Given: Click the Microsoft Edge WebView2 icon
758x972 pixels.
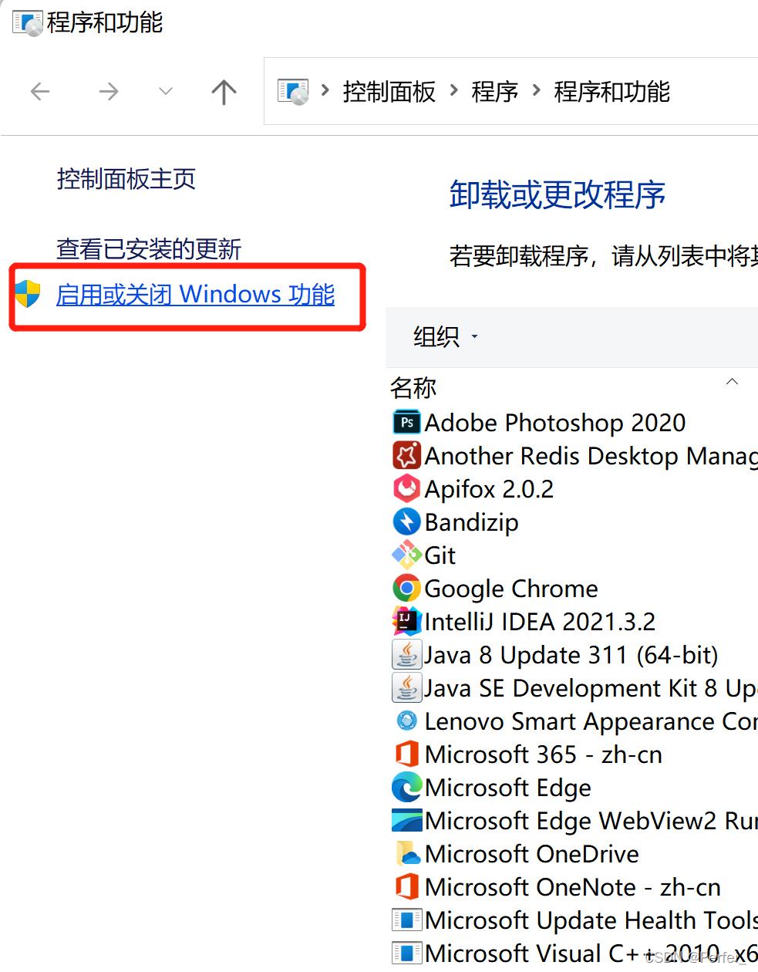Looking at the screenshot, I should [406, 821].
